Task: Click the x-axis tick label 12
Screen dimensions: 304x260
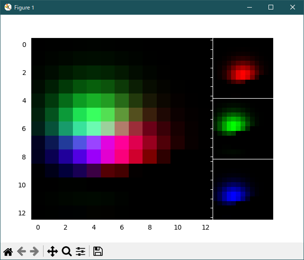Action: pos(206,228)
